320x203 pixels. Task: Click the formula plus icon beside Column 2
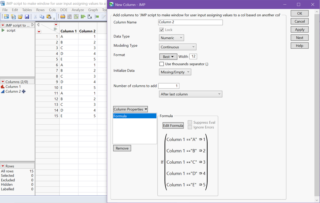24,91
